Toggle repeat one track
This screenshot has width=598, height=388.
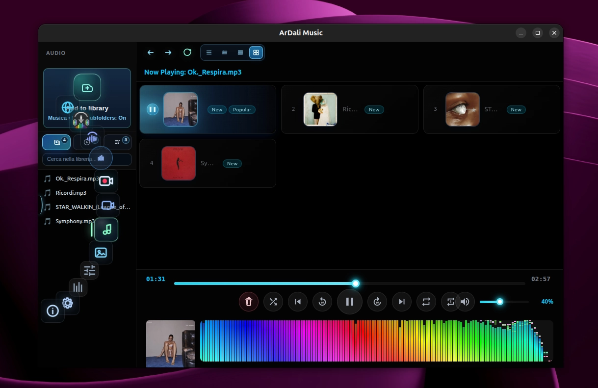(x=449, y=302)
